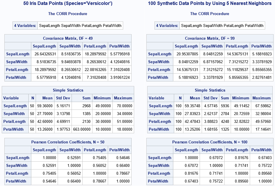This screenshot has width=275, height=186.
Task: Select 'Covariance Matrix, DF = 49' table header
Action: [68, 38]
